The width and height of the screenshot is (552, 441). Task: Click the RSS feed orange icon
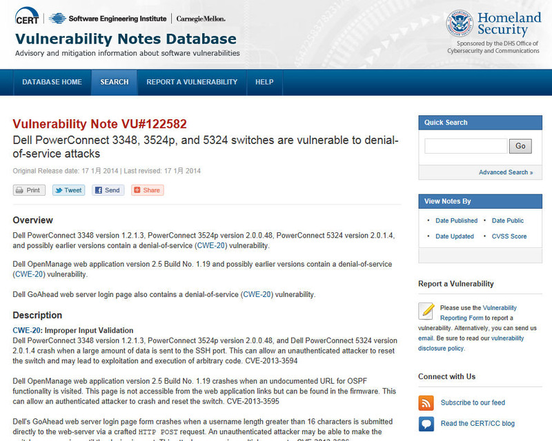coord(426,402)
